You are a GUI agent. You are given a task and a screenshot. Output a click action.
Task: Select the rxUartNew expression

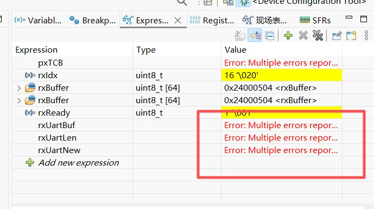(x=59, y=150)
